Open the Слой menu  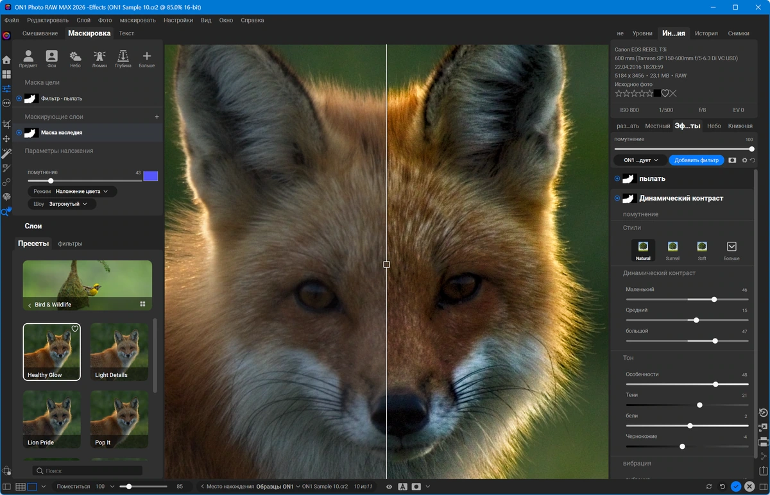83,20
